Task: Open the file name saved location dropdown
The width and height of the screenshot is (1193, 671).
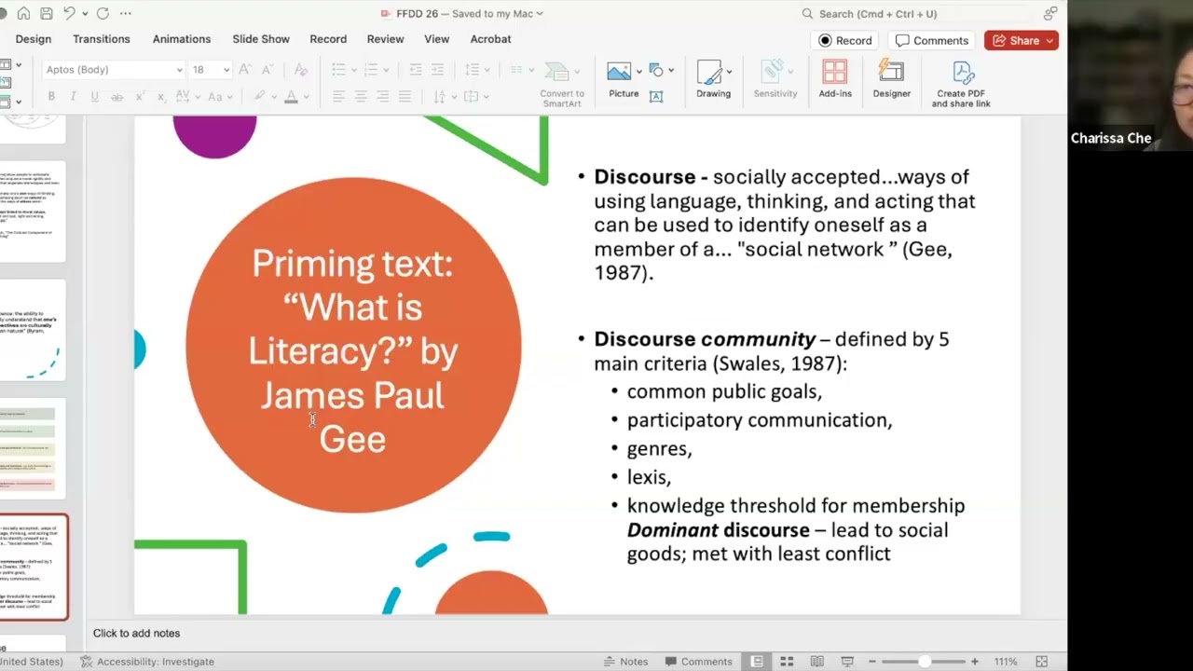Action: pos(540,14)
